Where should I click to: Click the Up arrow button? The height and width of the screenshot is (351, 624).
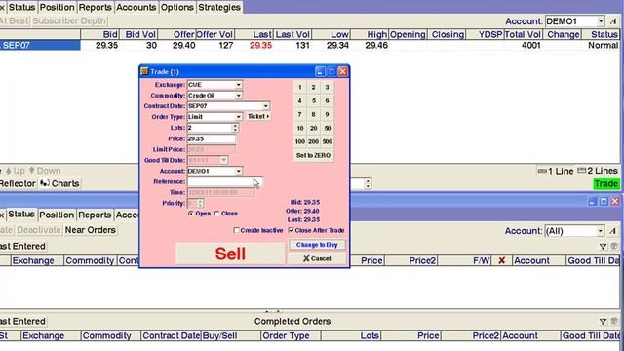[x=16, y=171]
